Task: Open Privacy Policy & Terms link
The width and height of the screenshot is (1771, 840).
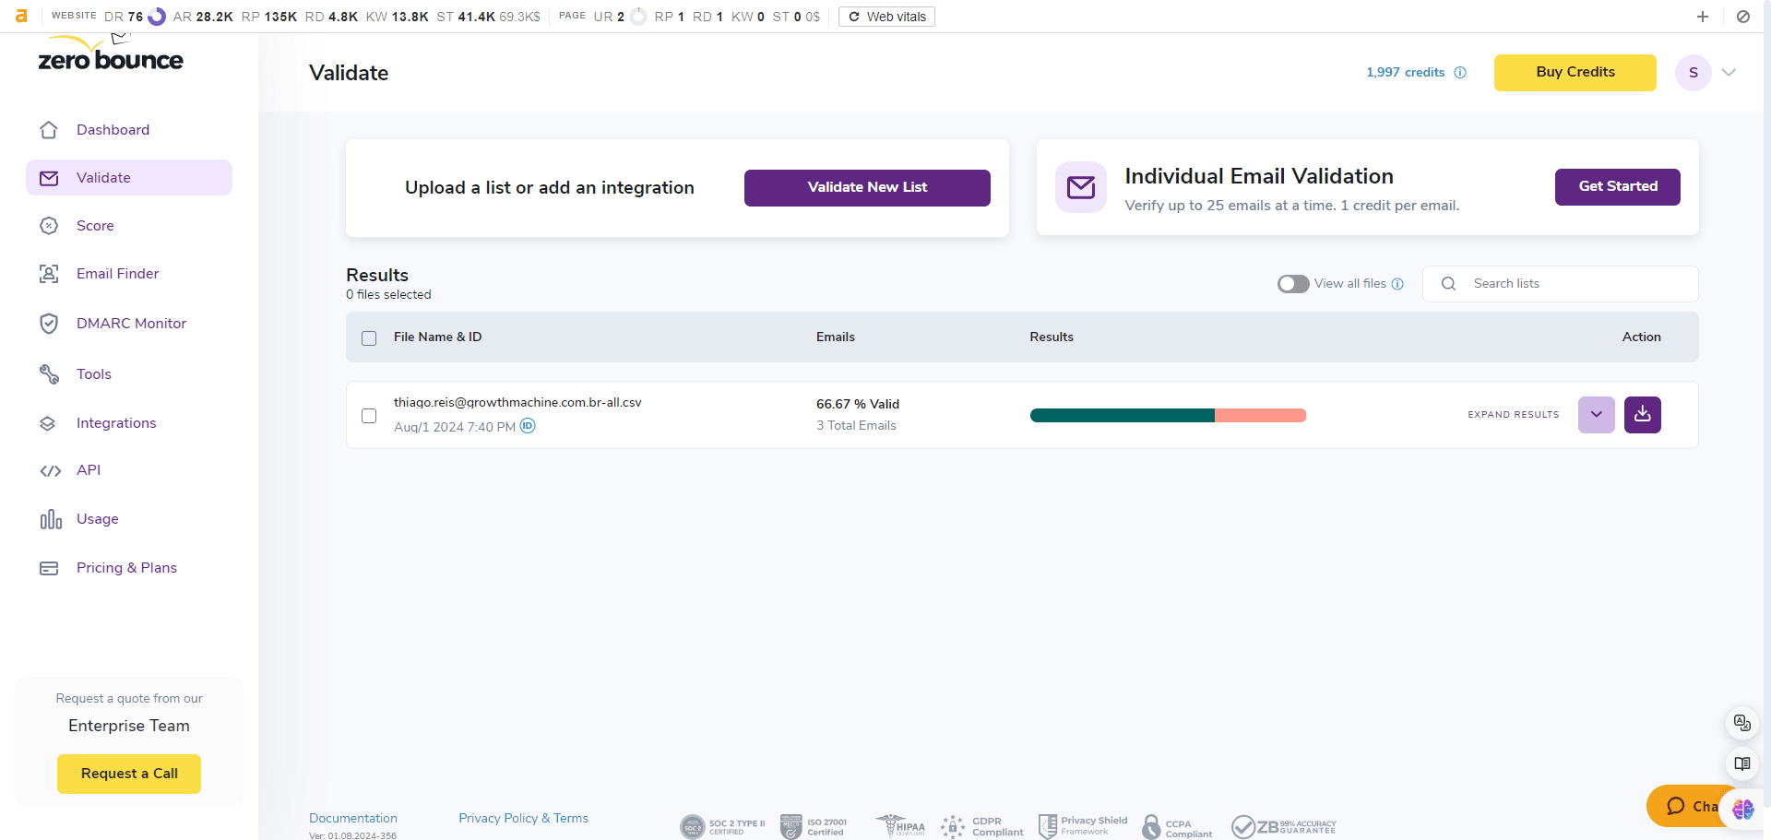Action: [523, 819]
